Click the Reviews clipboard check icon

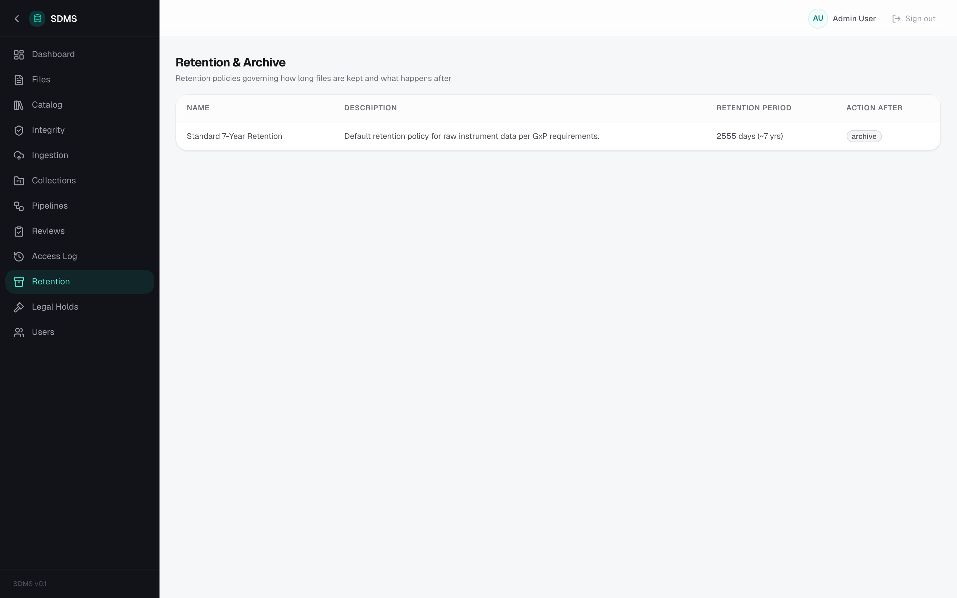[x=19, y=231]
